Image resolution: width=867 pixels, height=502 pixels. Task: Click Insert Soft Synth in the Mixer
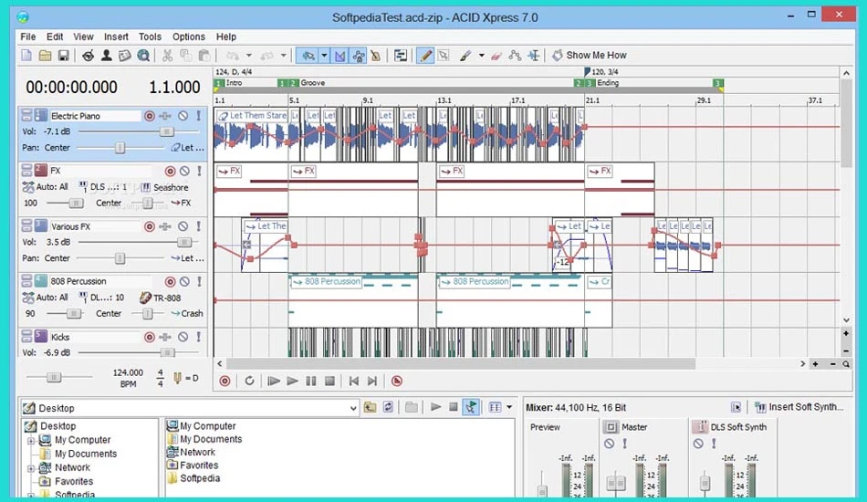click(x=799, y=407)
